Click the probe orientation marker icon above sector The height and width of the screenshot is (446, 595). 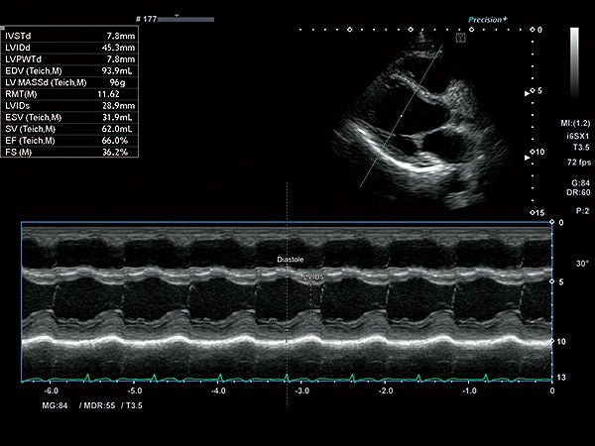(x=460, y=38)
